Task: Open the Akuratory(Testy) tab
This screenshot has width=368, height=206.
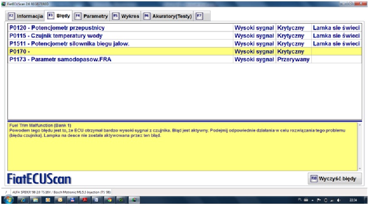Action: 168,16
